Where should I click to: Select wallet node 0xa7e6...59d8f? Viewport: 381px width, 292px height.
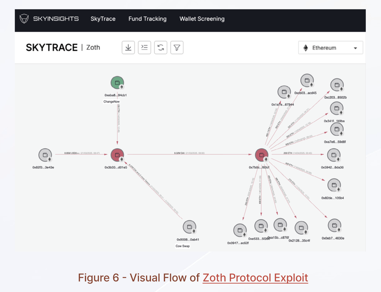[x=337, y=129]
